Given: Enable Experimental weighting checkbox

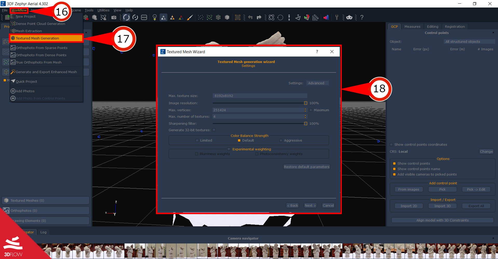Looking at the screenshot, I should pyautogui.click(x=229, y=149).
